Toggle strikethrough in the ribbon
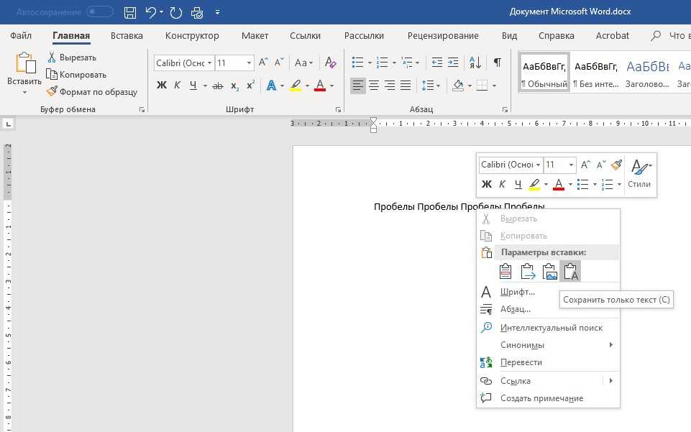Viewport: 691px width, 432px height. [x=218, y=86]
